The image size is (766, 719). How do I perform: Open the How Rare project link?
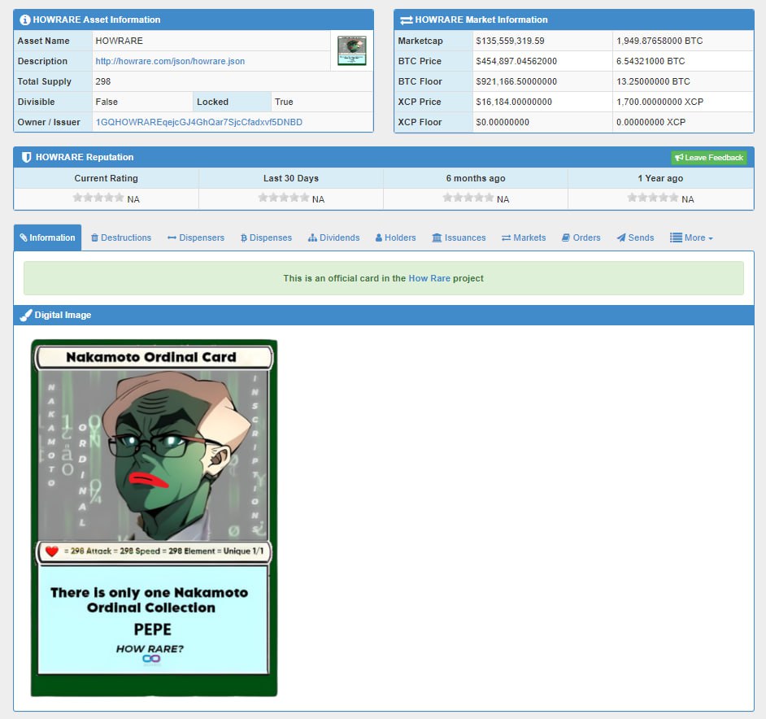click(429, 278)
